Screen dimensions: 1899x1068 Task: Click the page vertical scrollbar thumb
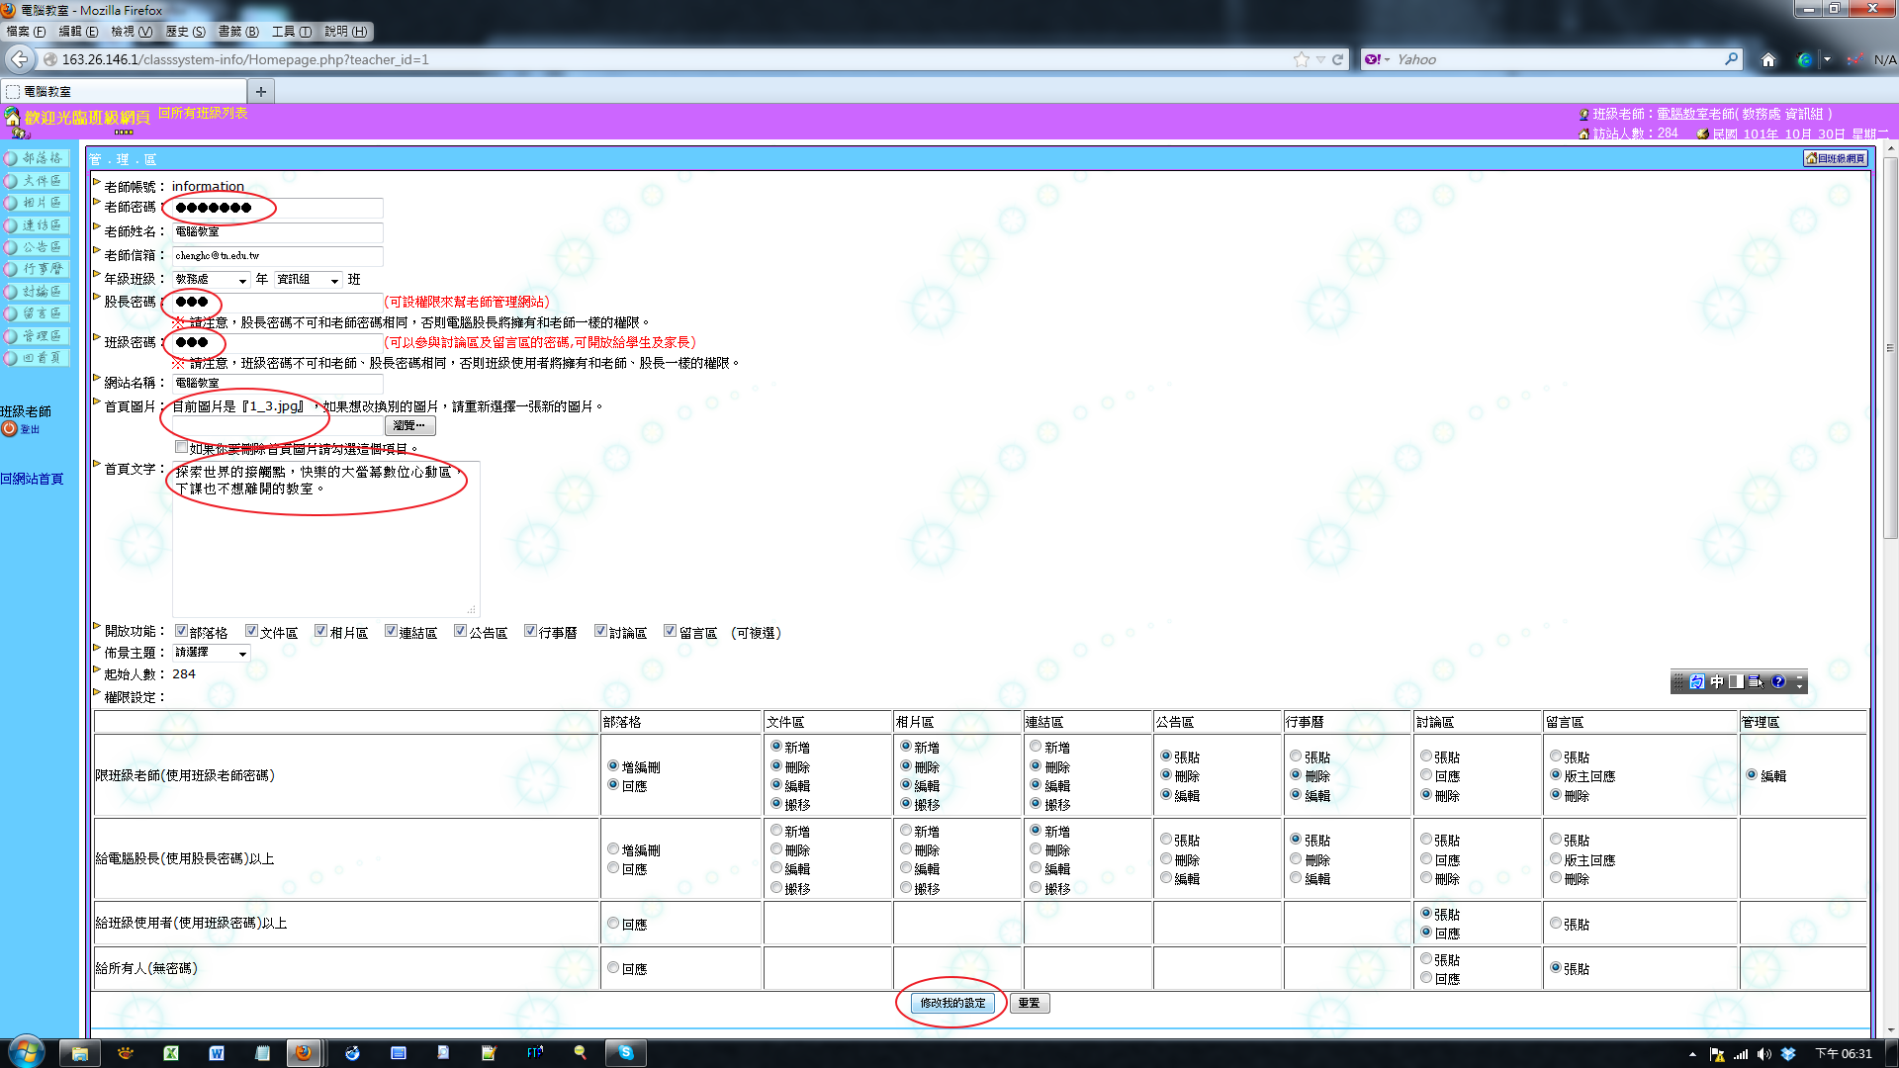[1890, 348]
